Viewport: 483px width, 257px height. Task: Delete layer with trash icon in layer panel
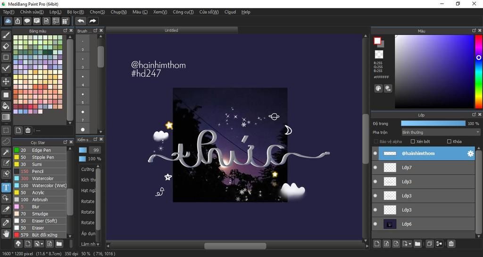point(451,244)
